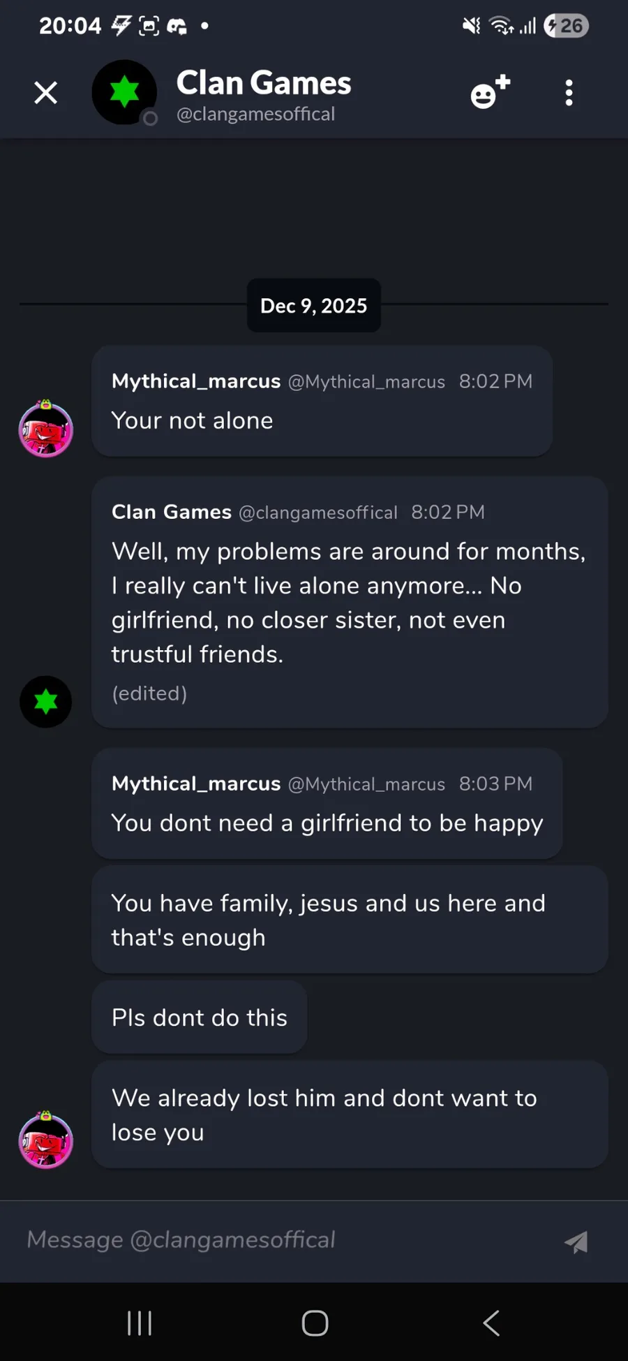Tap the @clangamesoffical handle in header
The image size is (628, 1361).
[x=255, y=115]
